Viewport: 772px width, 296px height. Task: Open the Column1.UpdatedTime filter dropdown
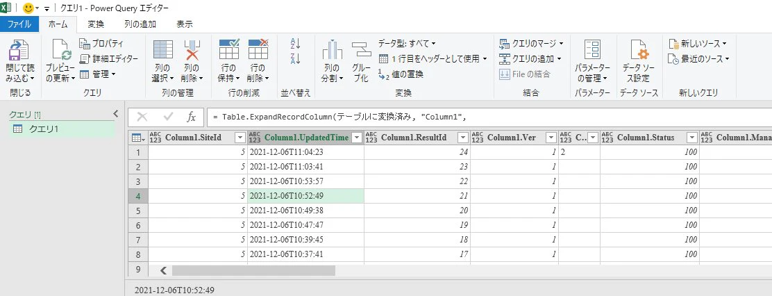click(x=357, y=138)
